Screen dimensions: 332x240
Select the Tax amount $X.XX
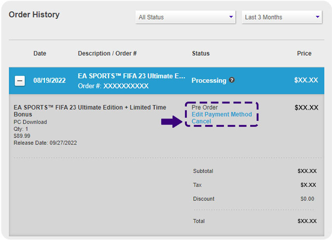click(x=308, y=185)
